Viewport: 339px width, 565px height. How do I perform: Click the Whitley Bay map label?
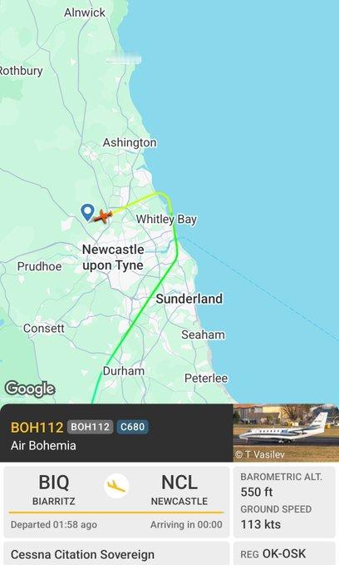[x=166, y=219]
